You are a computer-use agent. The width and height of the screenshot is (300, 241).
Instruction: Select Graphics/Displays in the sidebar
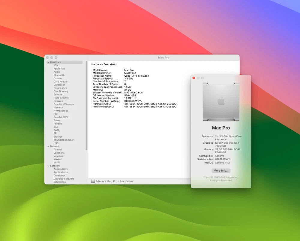click(x=64, y=104)
